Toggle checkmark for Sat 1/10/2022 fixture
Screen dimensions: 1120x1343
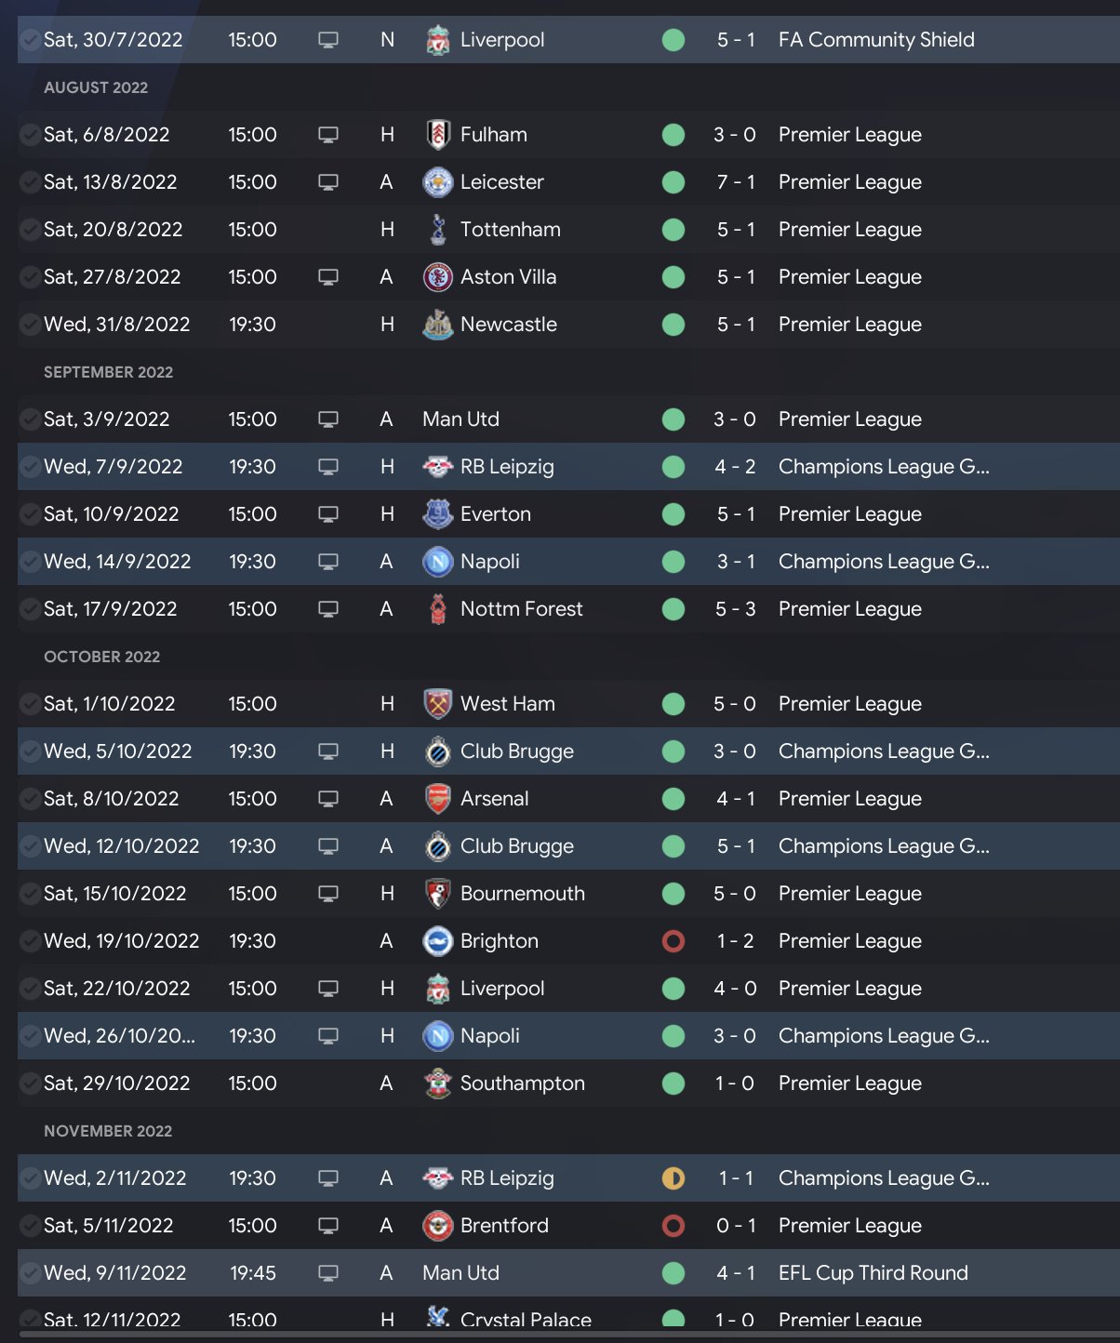click(30, 704)
